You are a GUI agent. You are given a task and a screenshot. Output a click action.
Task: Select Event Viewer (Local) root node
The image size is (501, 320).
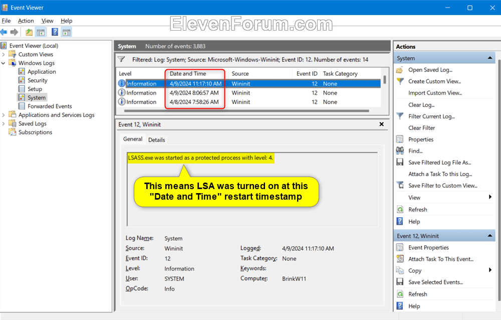(x=34, y=46)
